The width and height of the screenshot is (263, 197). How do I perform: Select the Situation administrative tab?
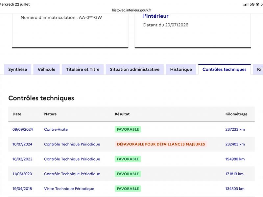click(x=135, y=69)
